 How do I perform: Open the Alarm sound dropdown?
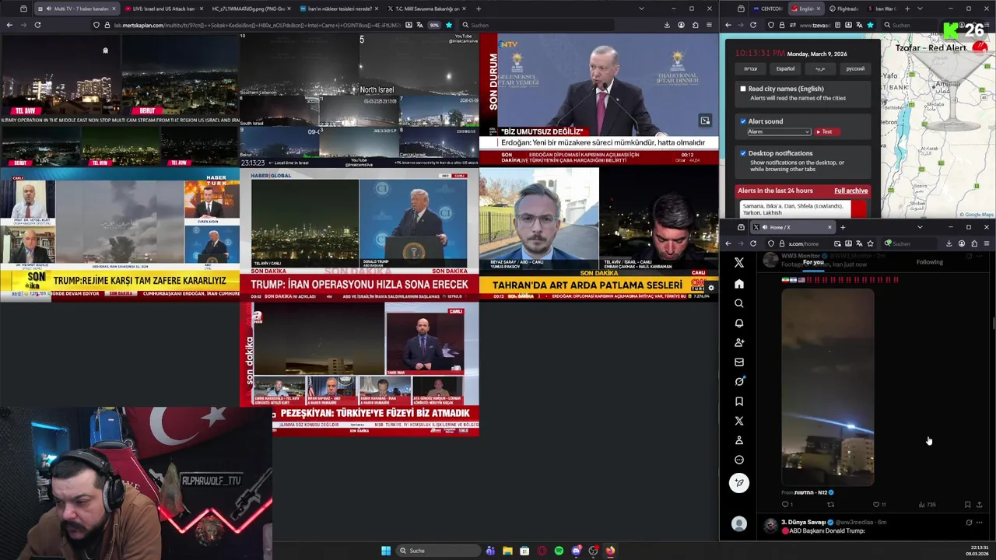[779, 131]
